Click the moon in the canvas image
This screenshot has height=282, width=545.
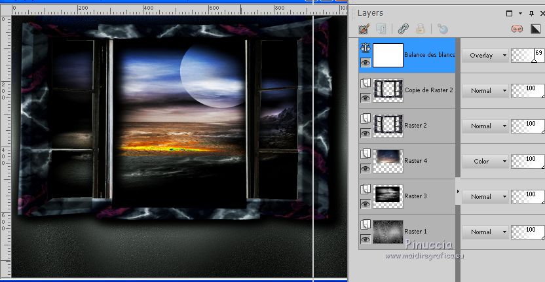click(212, 75)
